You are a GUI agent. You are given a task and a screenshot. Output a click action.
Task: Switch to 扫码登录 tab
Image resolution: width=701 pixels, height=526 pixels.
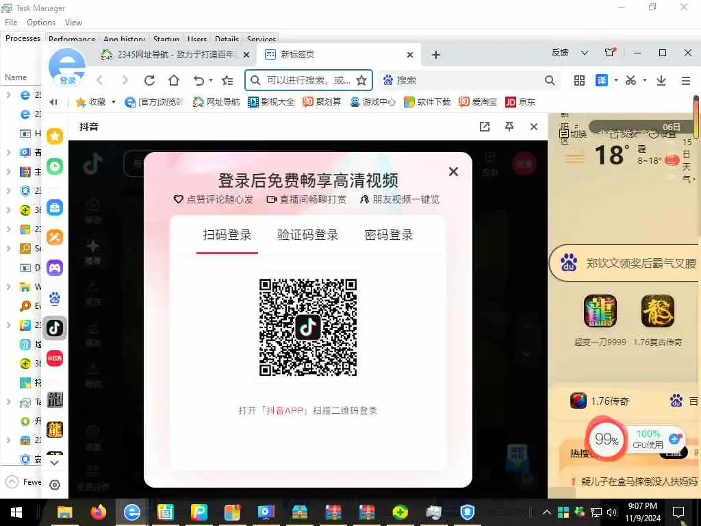click(227, 235)
